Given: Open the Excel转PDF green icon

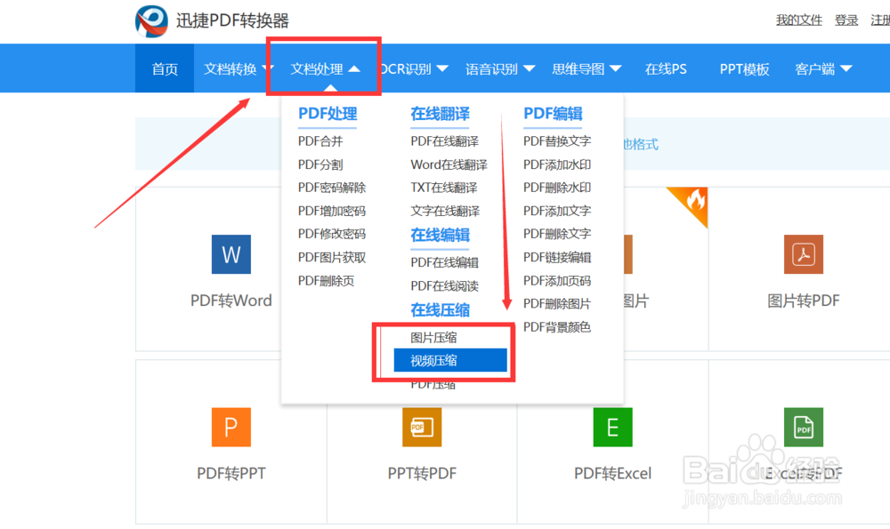Looking at the screenshot, I should [803, 427].
